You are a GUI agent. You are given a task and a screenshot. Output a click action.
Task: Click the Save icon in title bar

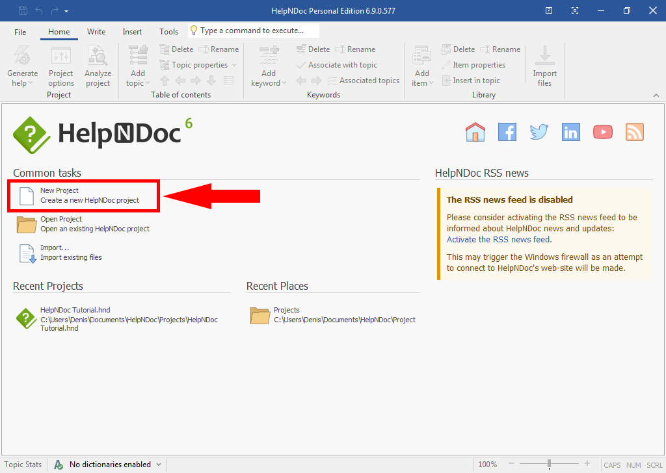point(23,10)
